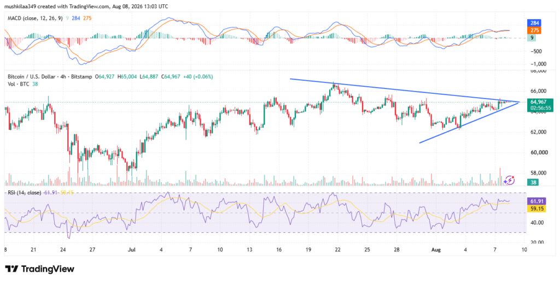
Task: Click the blue 284 MACD value tag on the axis
Action: tap(534, 23)
